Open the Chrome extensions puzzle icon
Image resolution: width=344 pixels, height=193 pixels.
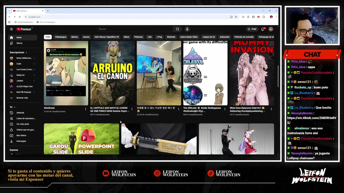[x=264, y=17]
